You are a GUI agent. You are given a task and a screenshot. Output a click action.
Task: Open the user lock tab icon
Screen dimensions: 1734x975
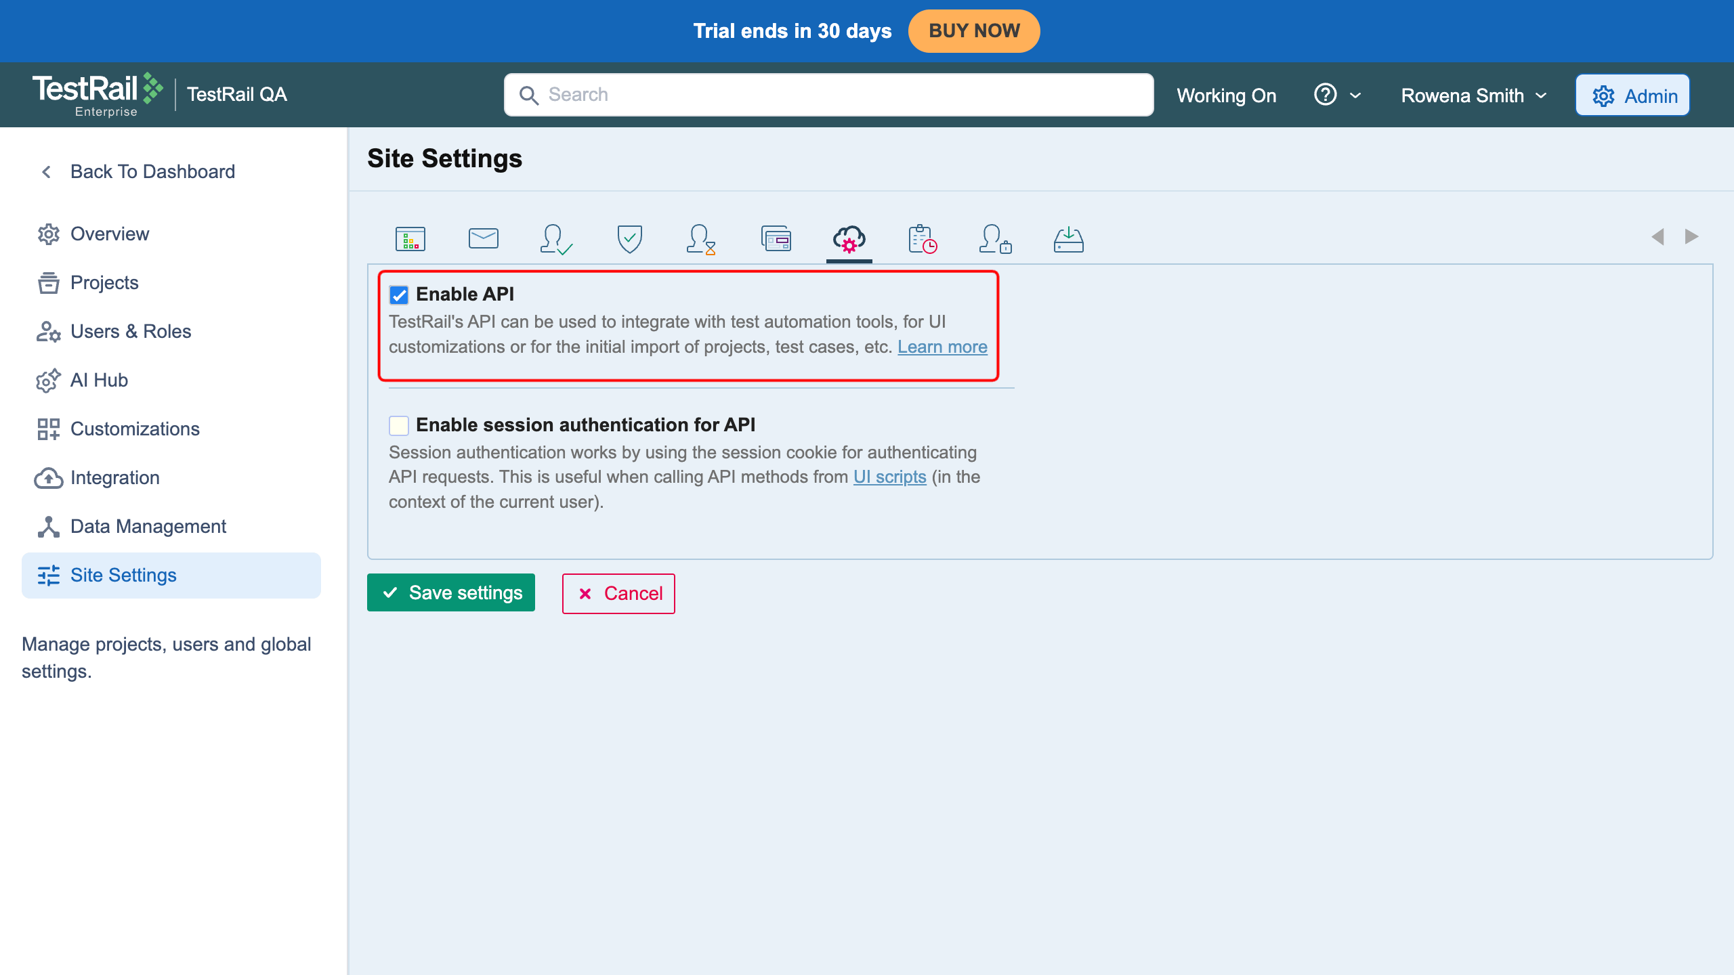995,239
